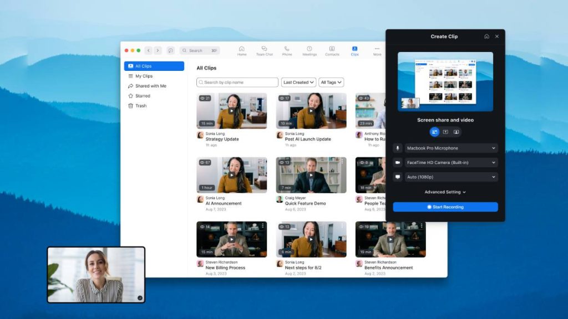The image size is (568, 319).
Task: Open the All Tags filter dropdown
Action: (x=331, y=83)
